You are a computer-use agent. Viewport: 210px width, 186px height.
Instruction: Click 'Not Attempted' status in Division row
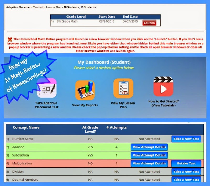click(x=149, y=172)
